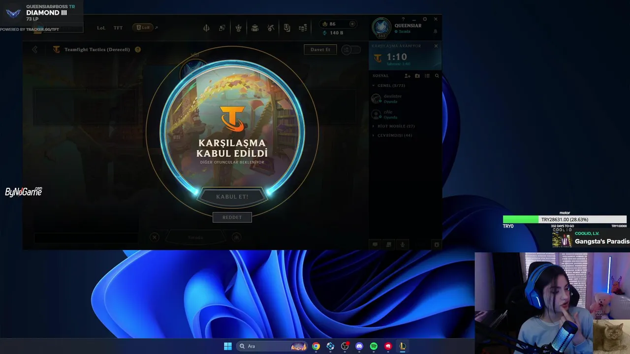Viewport: 630px width, 354px height.
Task: Open League of Legends taskbar icon
Action: 402,346
